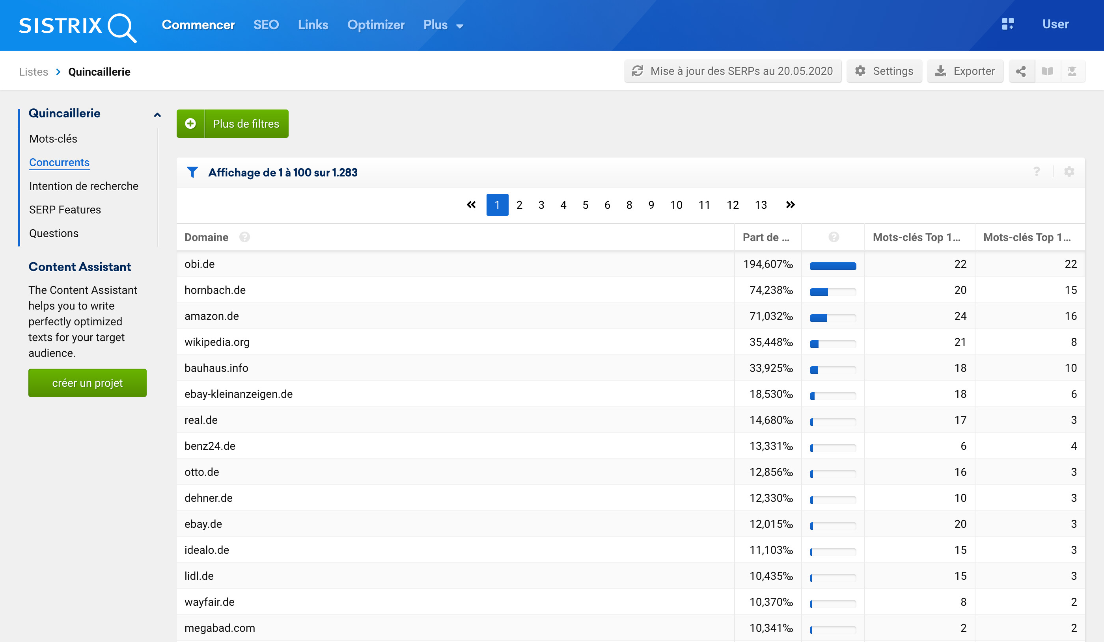Click the hornbach.de domain
Viewport: 1104px width, 642px height.
click(214, 290)
